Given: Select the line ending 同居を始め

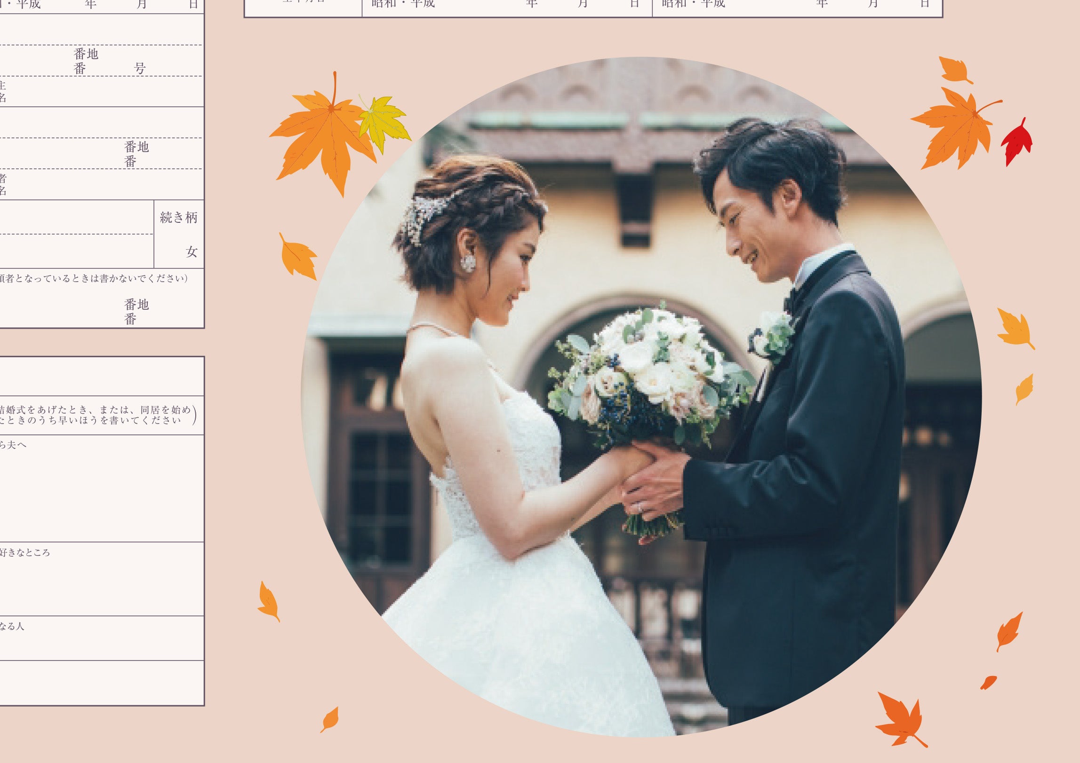Looking at the screenshot, I should point(96,410).
